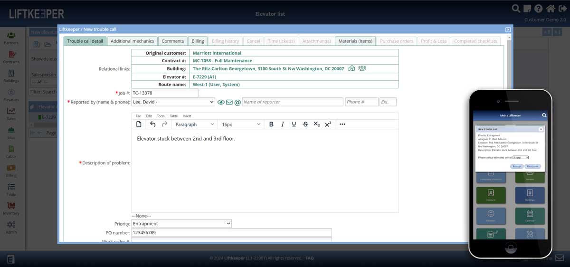Open the building contacts people icon

pos(362,68)
